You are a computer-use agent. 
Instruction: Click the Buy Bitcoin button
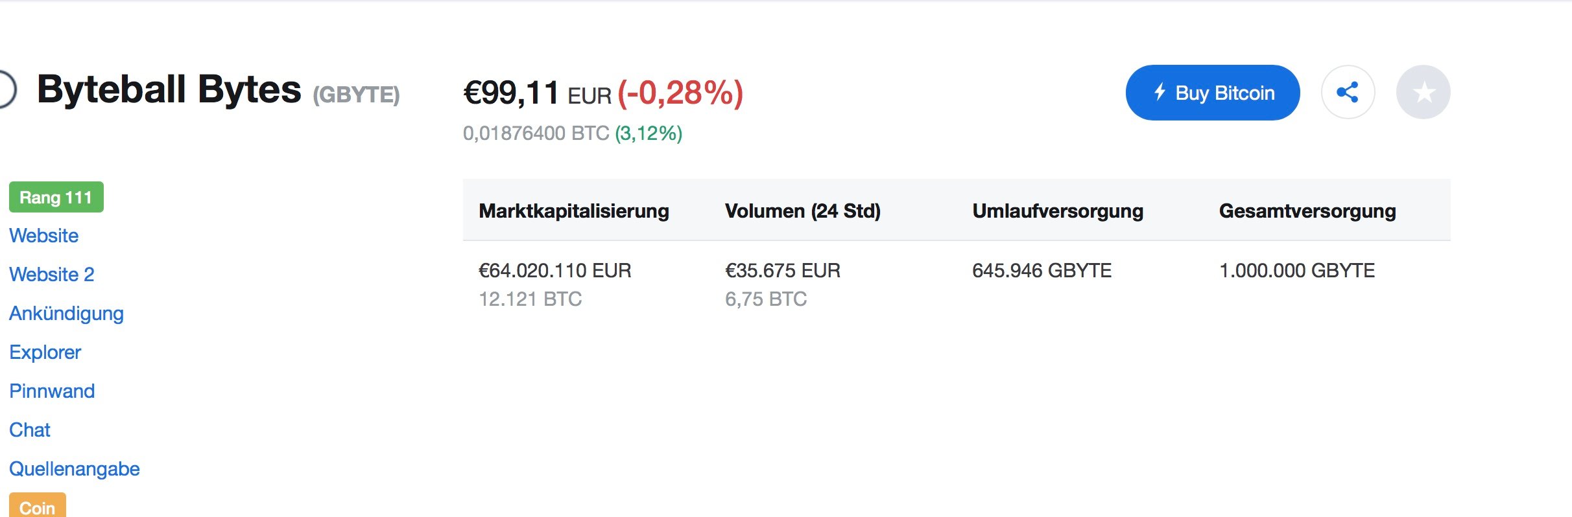pyautogui.click(x=1212, y=93)
